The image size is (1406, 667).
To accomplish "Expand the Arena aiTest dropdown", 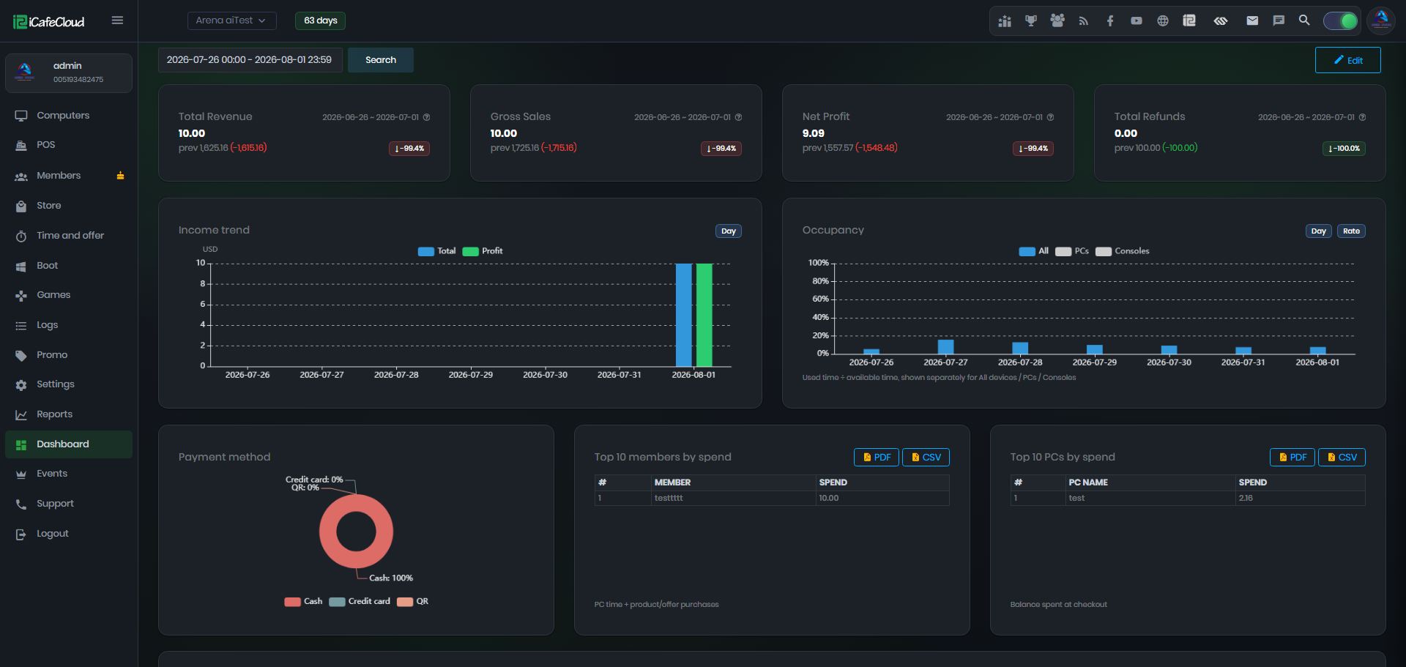I will (x=231, y=21).
